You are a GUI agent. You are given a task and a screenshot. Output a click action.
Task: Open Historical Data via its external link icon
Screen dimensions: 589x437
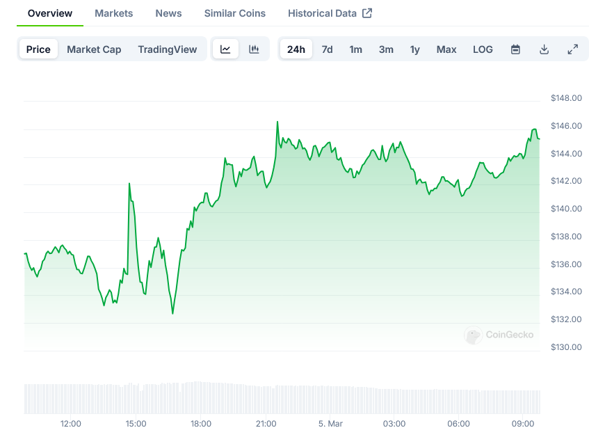[x=368, y=13]
